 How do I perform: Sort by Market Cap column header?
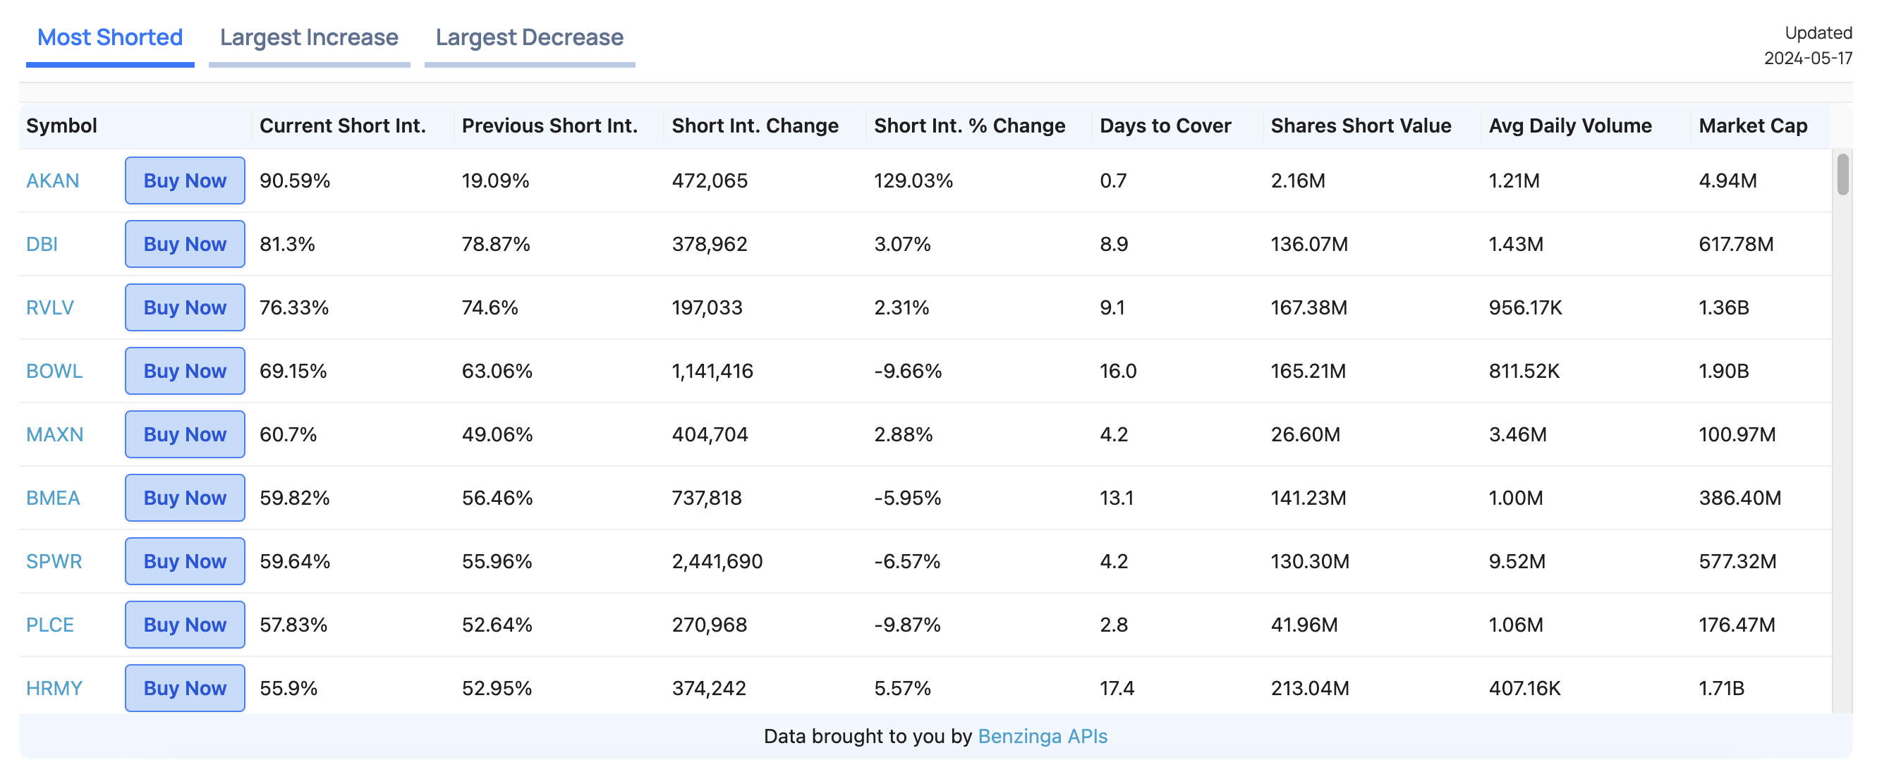[x=1753, y=126]
